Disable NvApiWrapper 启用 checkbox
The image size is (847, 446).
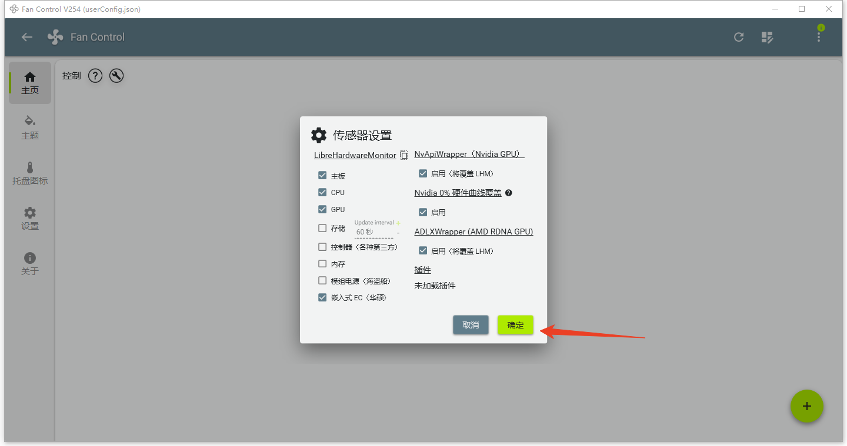422,173
